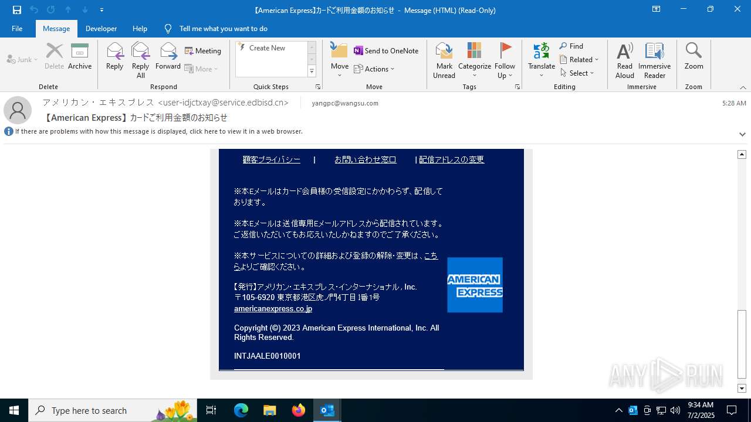The height and width of the screenshot is (422, 751).
Task: Click the taskbar search box
Action: 113,410
